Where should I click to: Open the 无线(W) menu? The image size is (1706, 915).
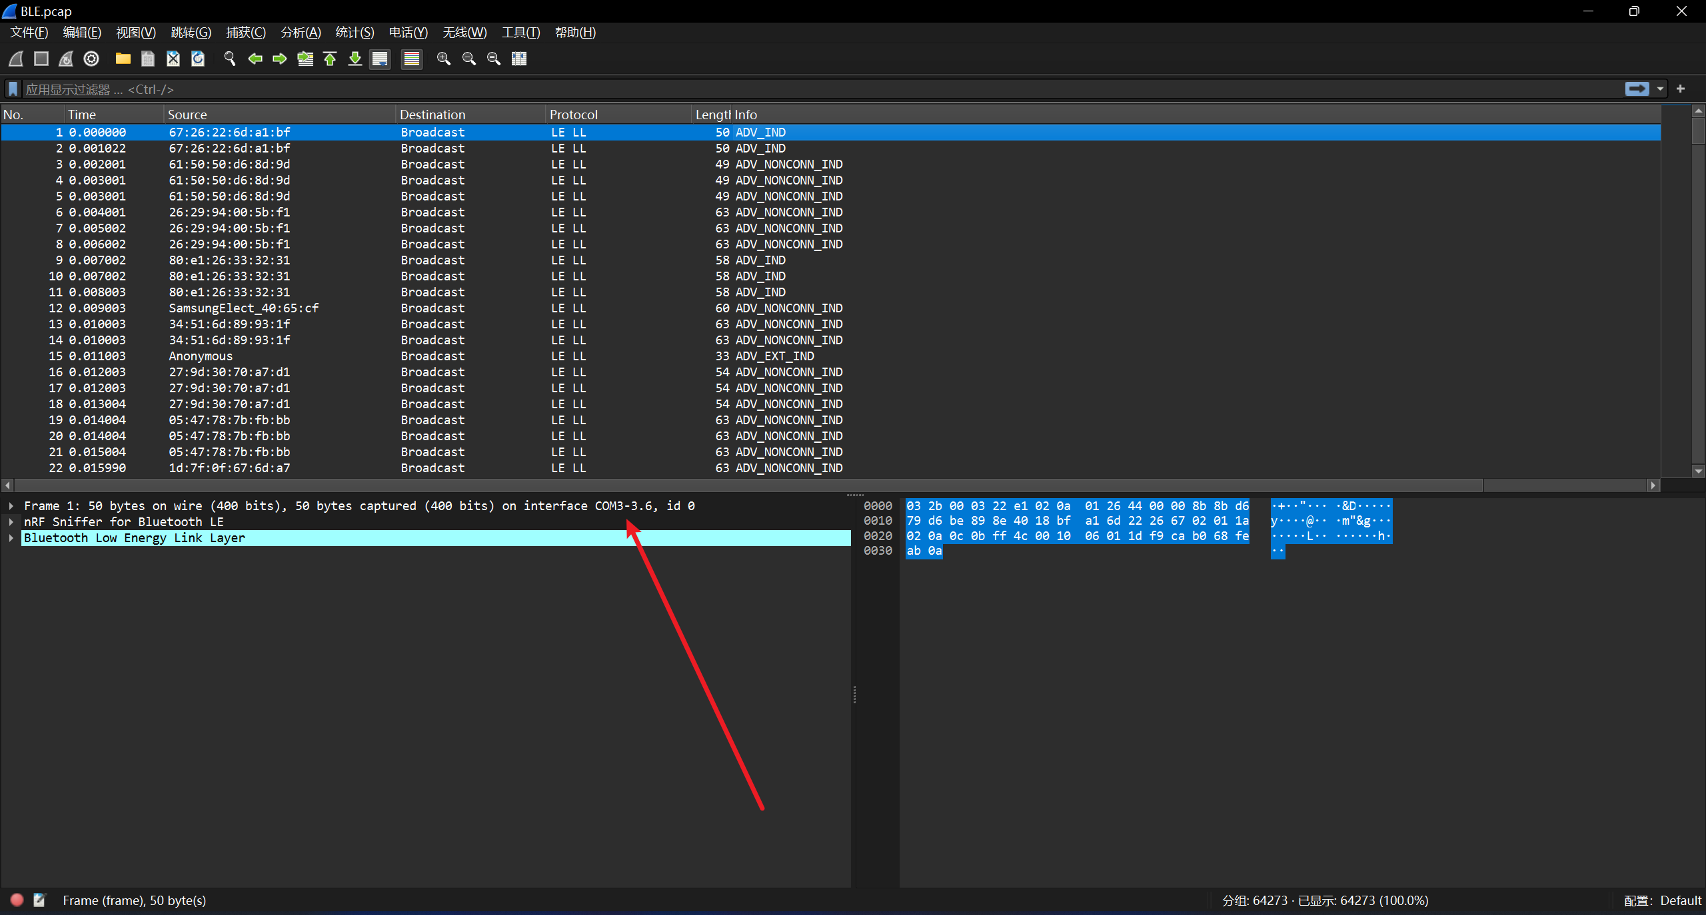point(464,32)
